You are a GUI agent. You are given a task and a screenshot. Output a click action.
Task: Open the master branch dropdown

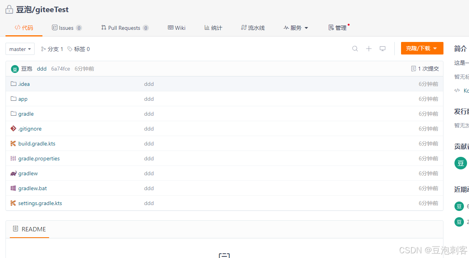pos(20,49)
